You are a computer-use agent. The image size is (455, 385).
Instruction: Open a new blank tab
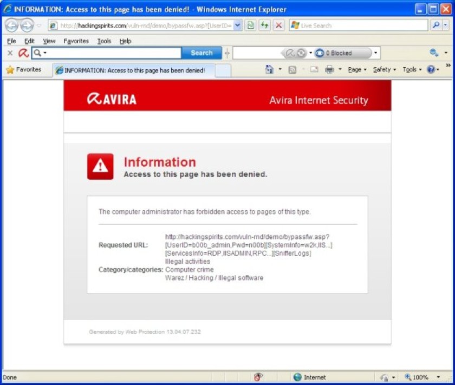tap(223, 70)
